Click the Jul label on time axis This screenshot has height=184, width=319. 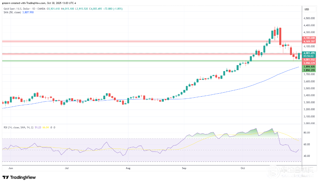click(x=67, y=168)
